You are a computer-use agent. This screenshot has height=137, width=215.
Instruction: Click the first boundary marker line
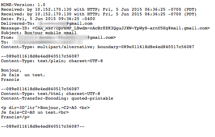tap(40, 56)
